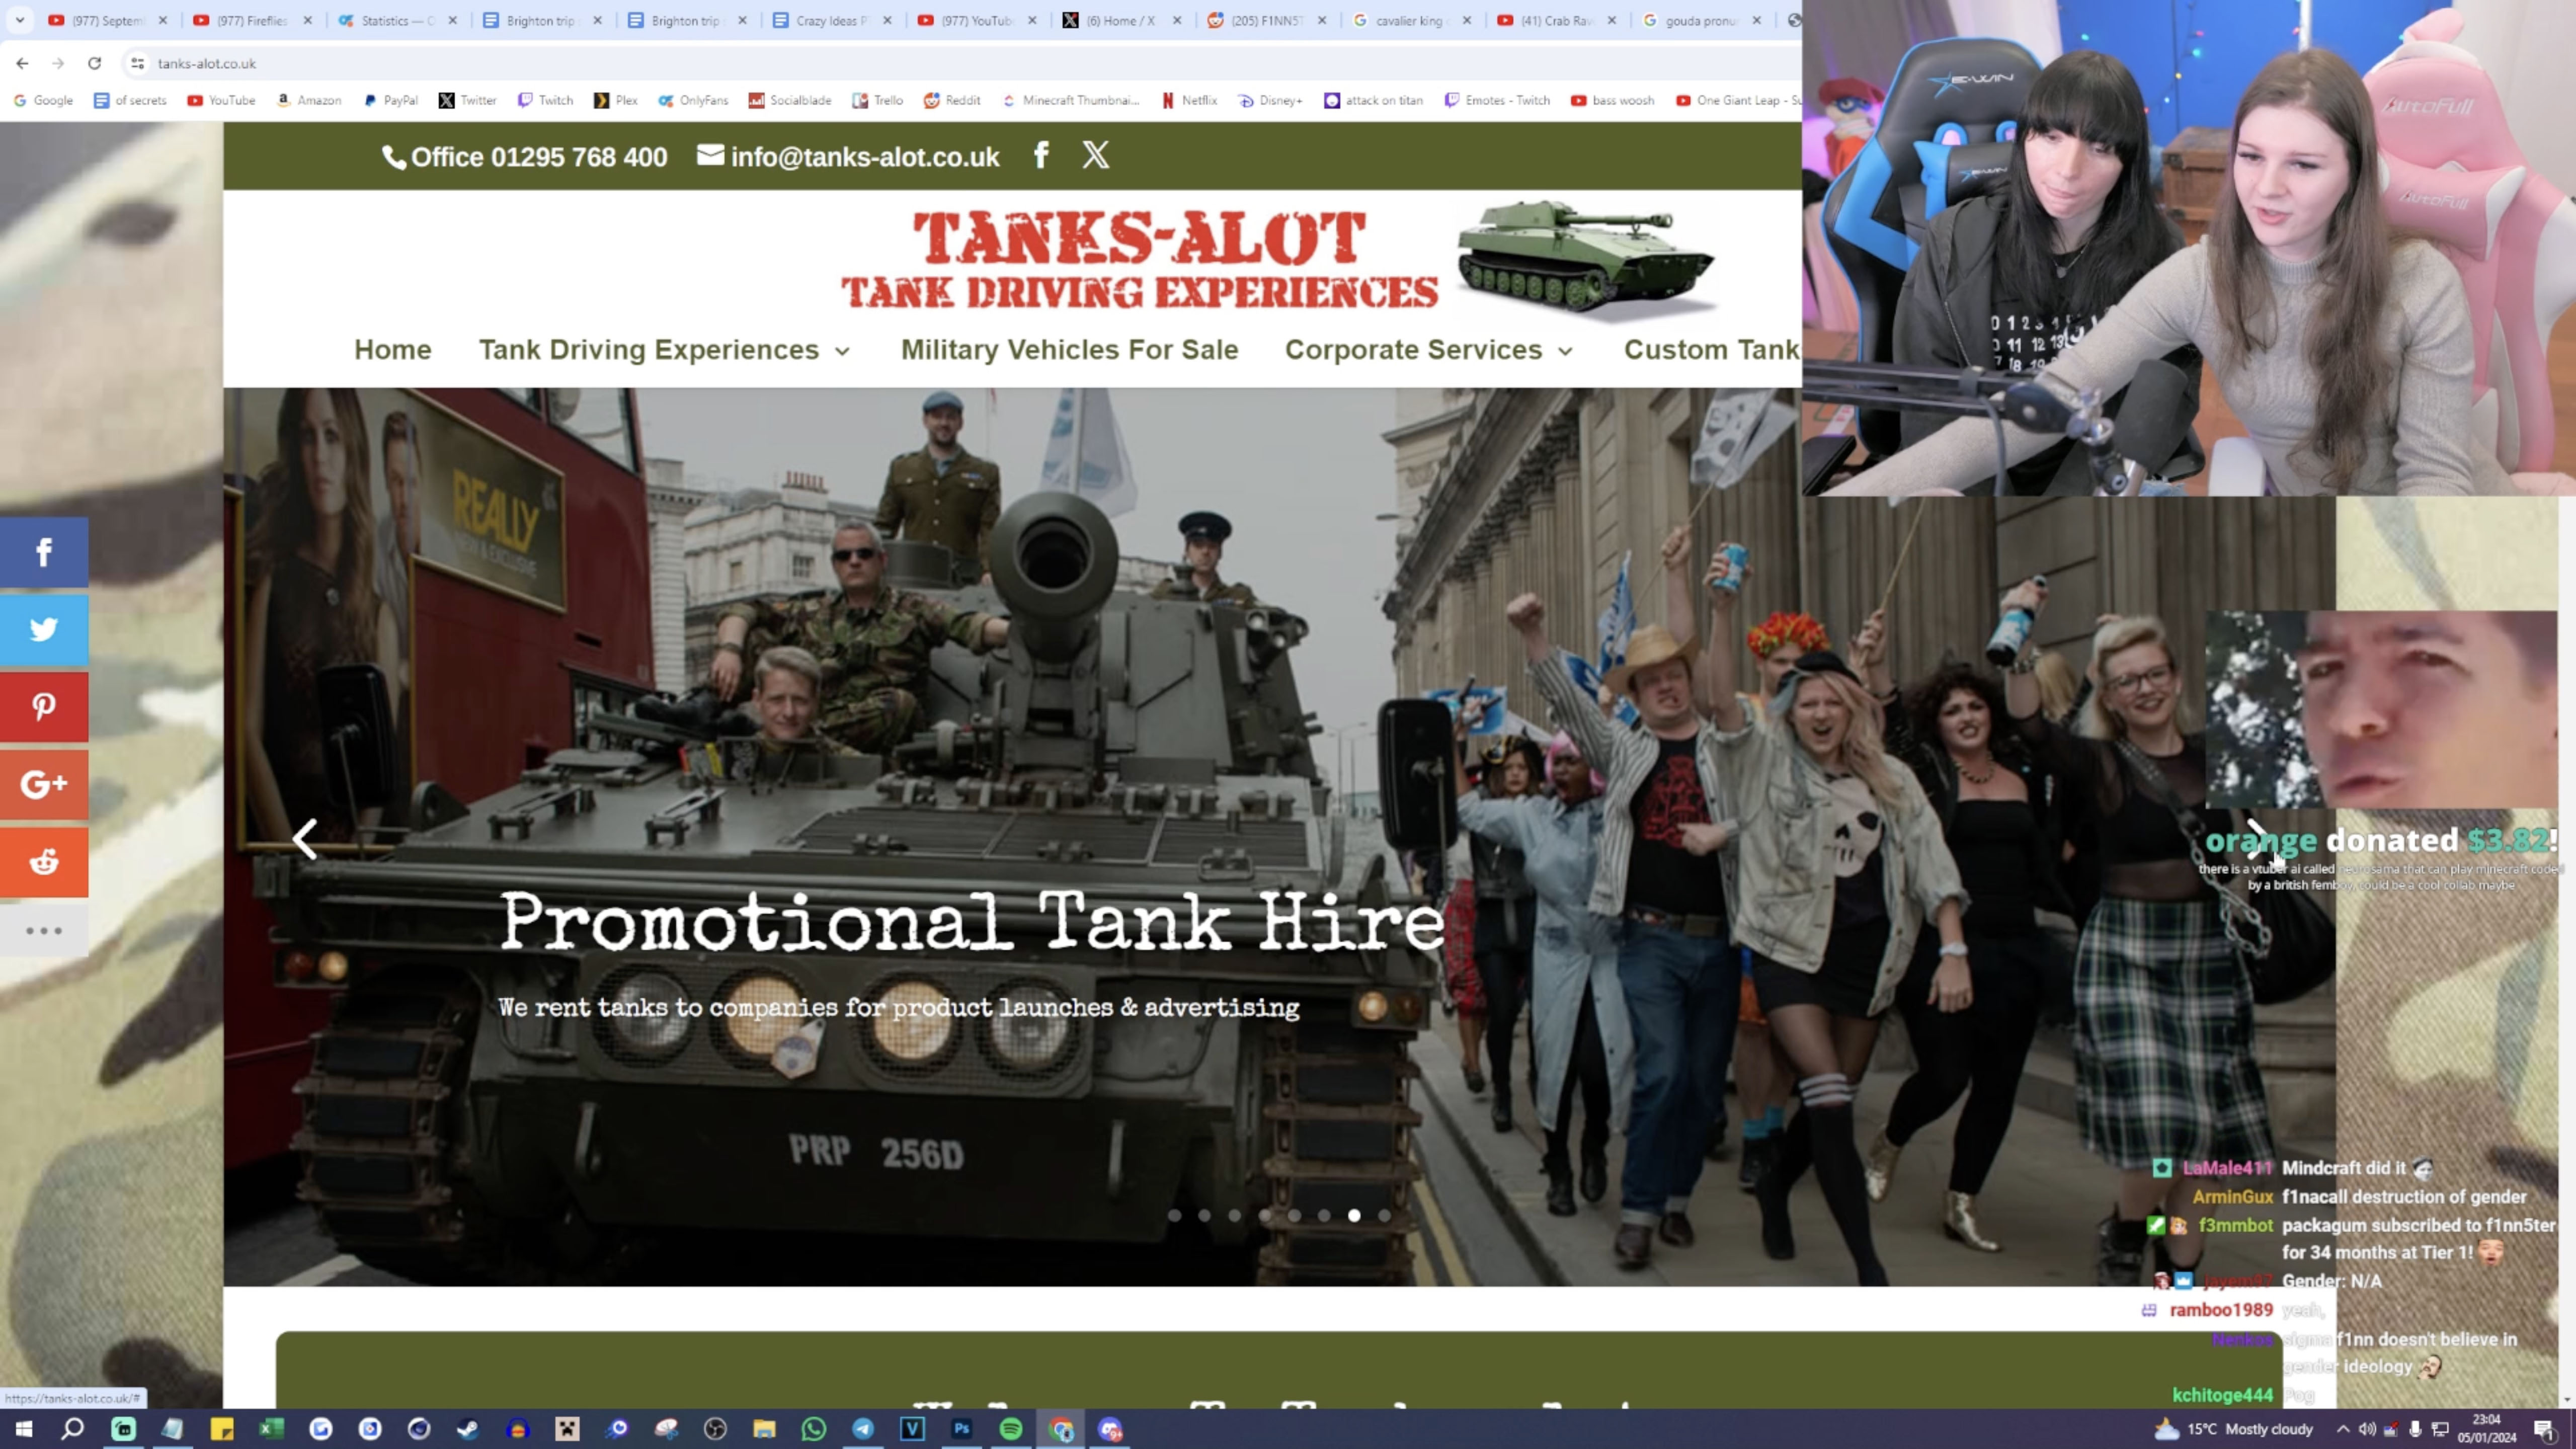
Task: Open Custom Tank menu item
Action: [x=1712, y=349]
